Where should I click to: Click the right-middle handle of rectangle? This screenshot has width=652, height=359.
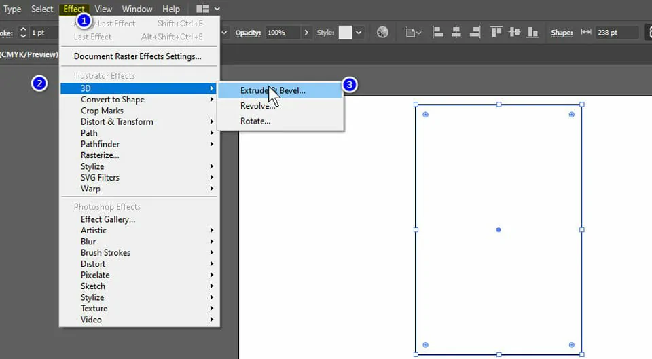click(582, 230)
